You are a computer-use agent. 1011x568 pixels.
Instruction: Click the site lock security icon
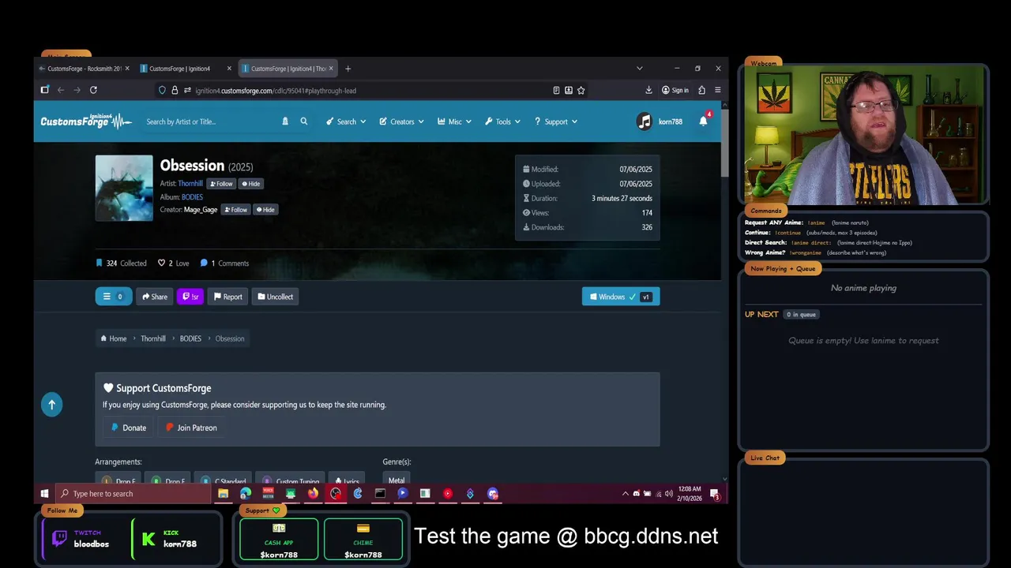(175, 90)
